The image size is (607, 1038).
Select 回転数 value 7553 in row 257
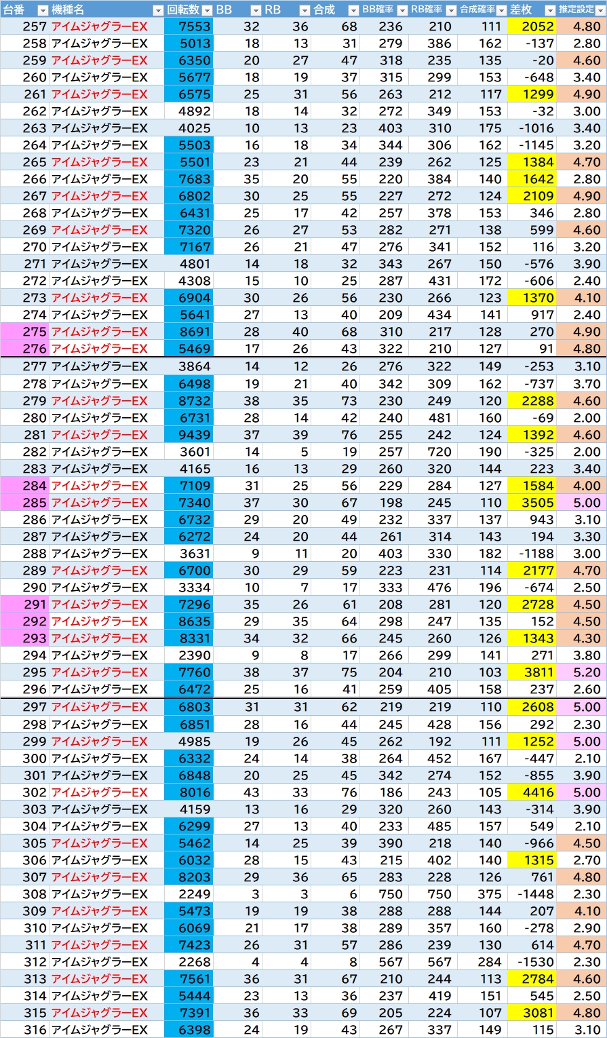coord(189,26)
